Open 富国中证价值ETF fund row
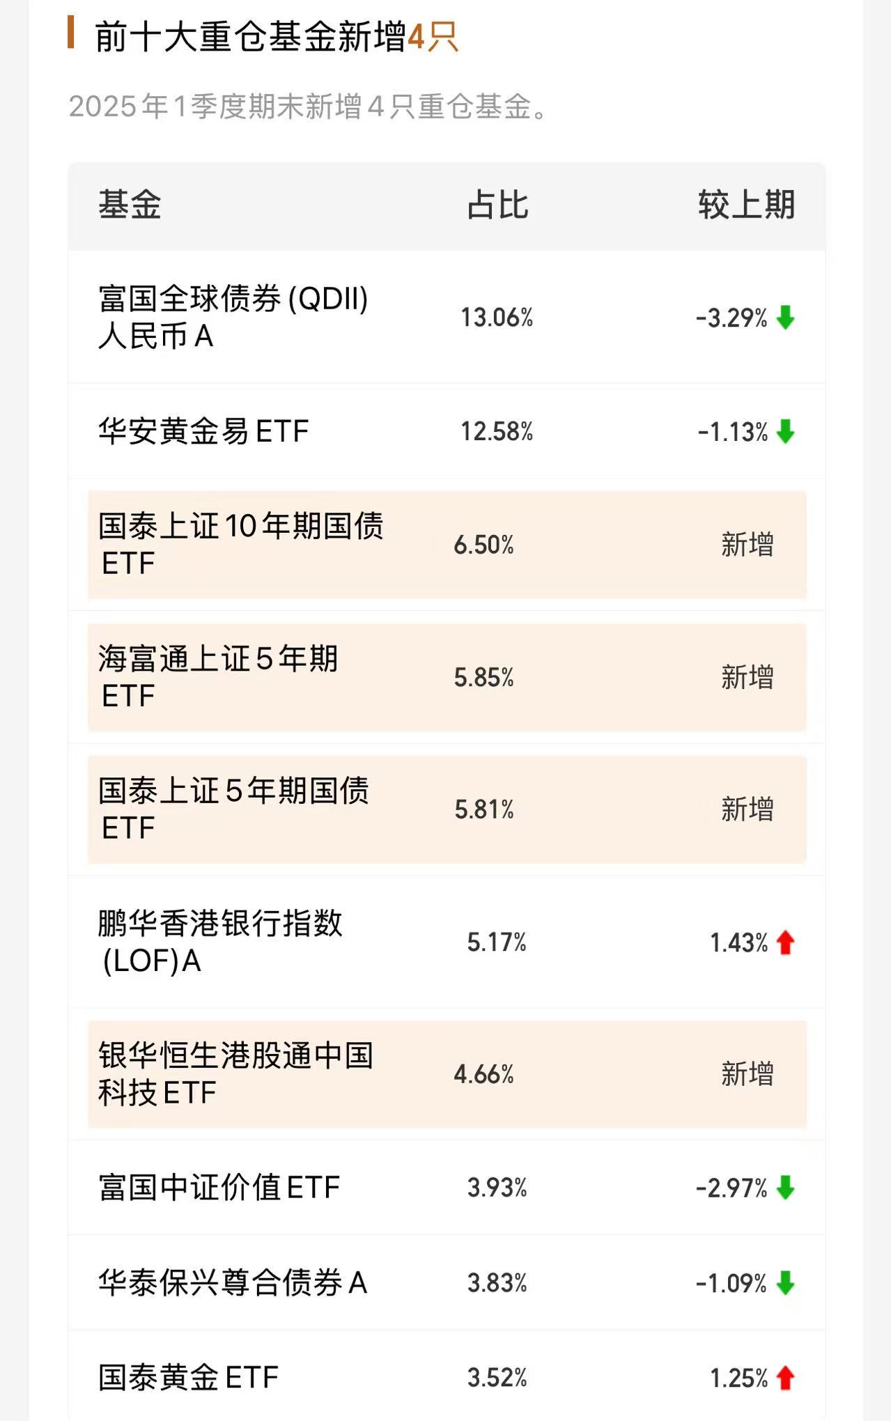891x1421 pixels. click(447, 1188)
